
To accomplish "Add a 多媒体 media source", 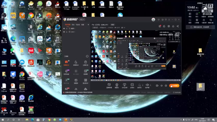I will click(x=132, y=86).
